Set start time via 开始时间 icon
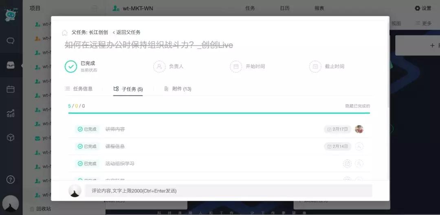 pyautogui.click(x=236, y=67)
